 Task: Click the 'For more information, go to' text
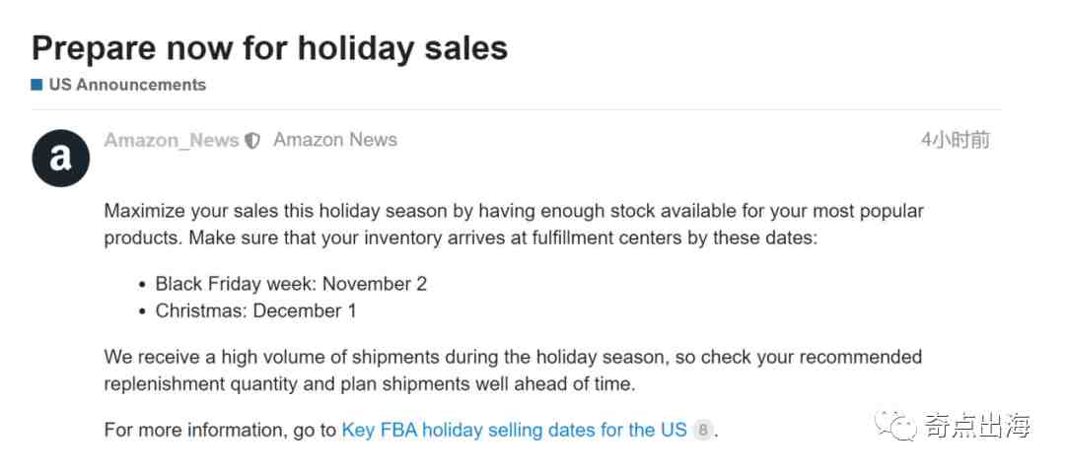tap(220, 431)
